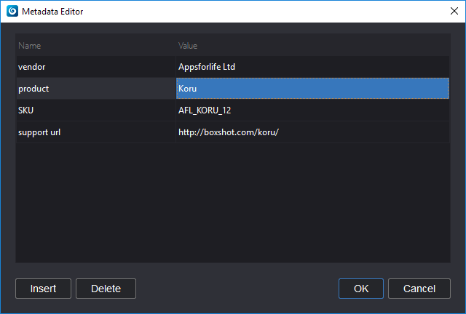Select the "Appsforlife Ltd" value cell
The height and width of the screenshot is (314, 466).
click(x=312, y=67)
